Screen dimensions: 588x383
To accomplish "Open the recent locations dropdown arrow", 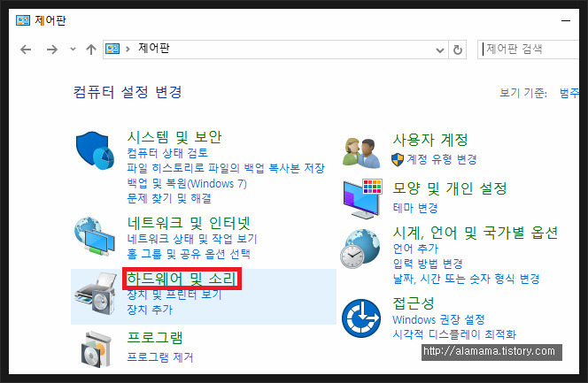I will click(x=73, y=49).
